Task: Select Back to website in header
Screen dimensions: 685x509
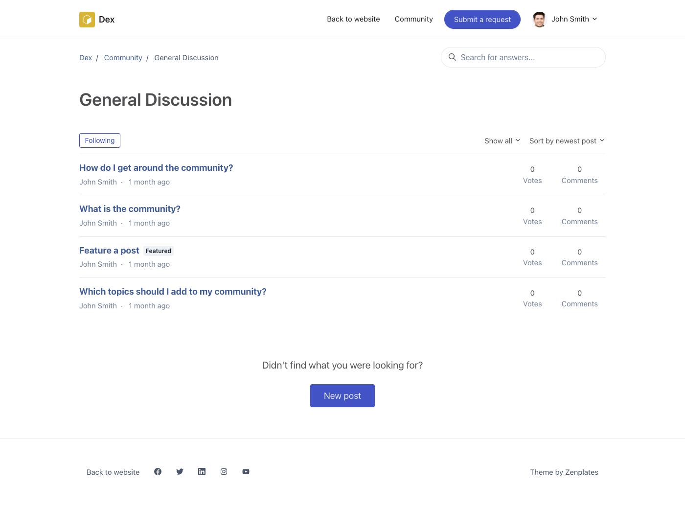Action: [x=353, y=19]
